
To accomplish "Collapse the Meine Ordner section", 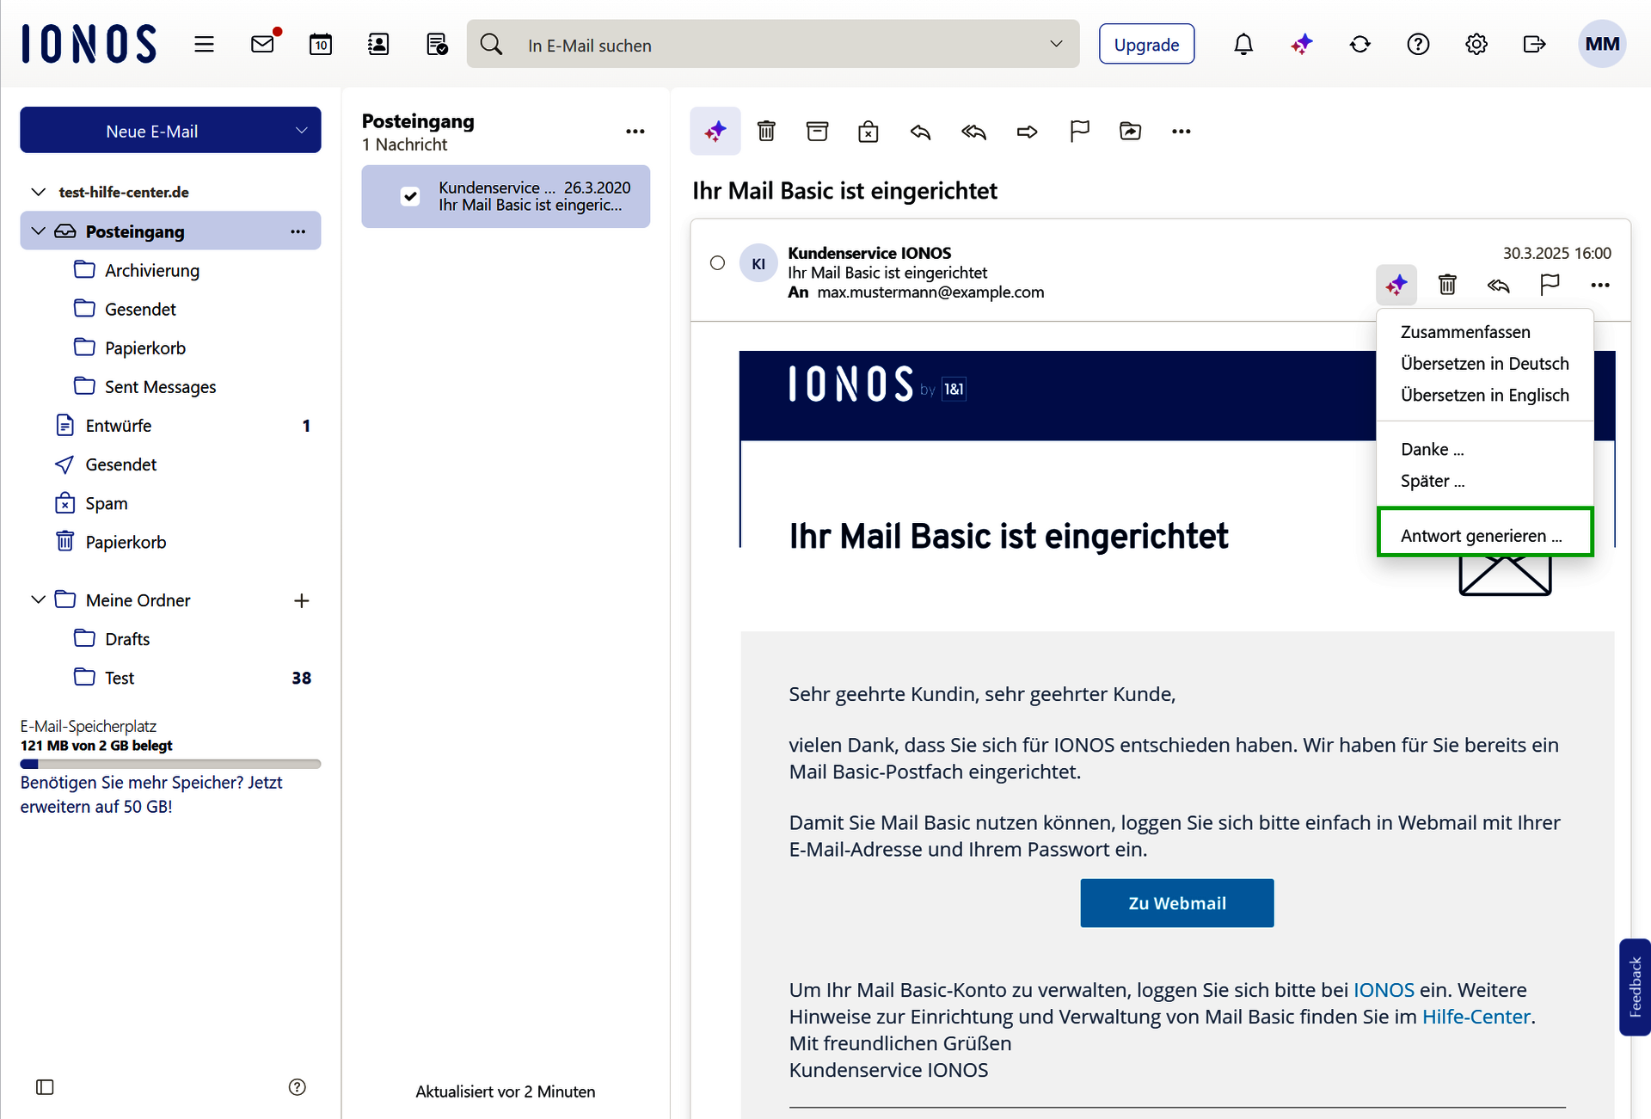I will point(38,599).
